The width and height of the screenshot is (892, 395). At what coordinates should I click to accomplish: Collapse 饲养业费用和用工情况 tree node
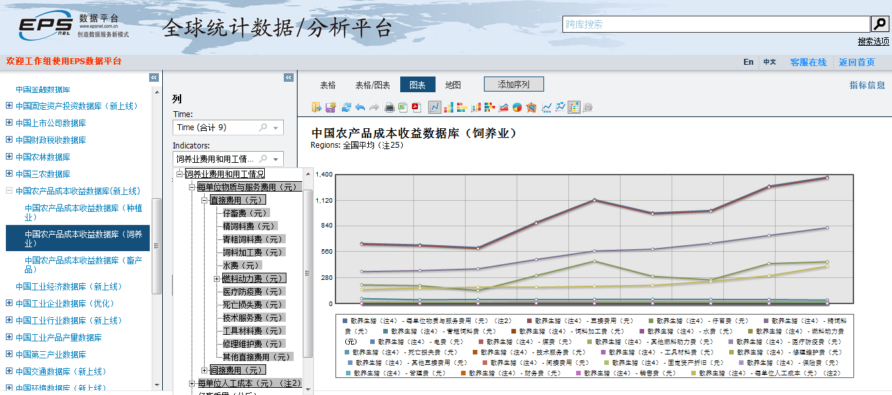[179, 174]
